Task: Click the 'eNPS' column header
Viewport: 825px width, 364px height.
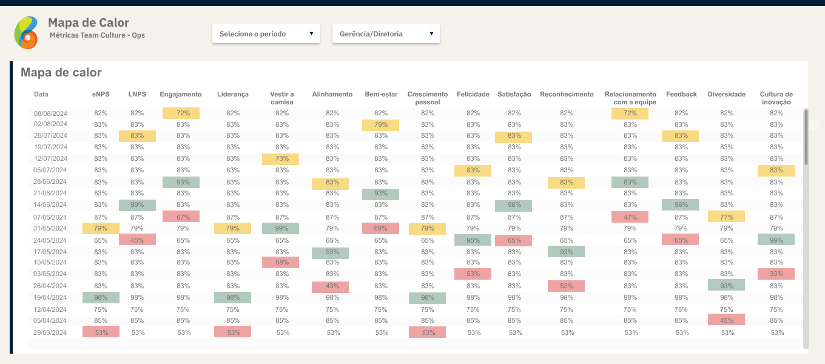Action: coord(101,95)
